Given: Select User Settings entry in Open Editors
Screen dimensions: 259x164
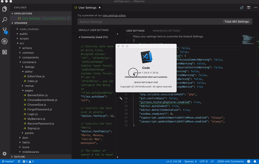Looking at the screenshot, I should 41,18.
